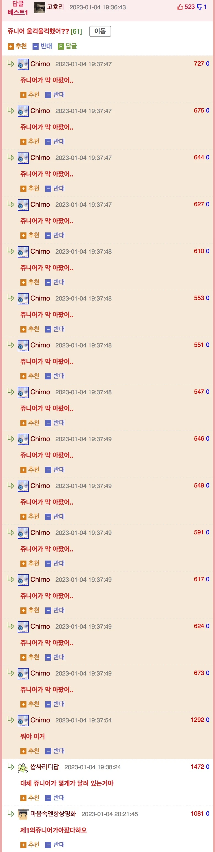Screen dimensions: 215x852
Task: Open the '쥬니어 울컥울컥했어??' post title
Action: click(38, 31)
